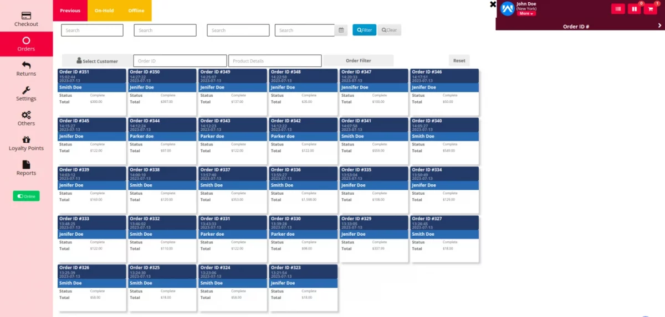
Task: View order card Order ID #338
Action: (162, 190)
